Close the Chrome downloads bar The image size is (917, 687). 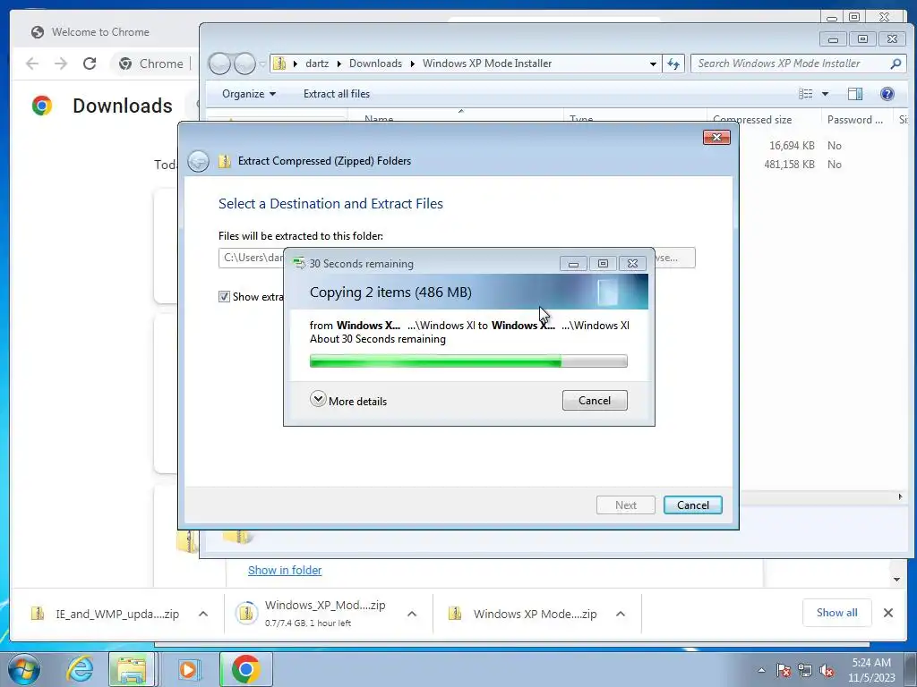(887, 613)
